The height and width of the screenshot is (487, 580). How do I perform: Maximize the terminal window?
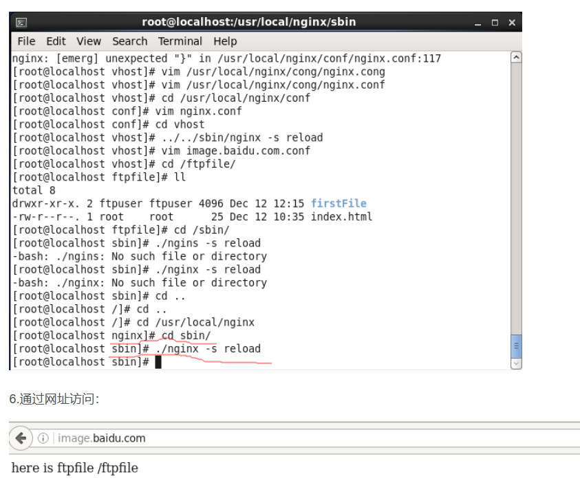click(495, 23)
